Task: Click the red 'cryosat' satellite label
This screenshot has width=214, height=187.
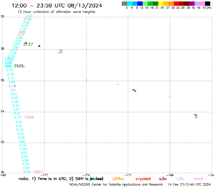Action: (143, 179)
